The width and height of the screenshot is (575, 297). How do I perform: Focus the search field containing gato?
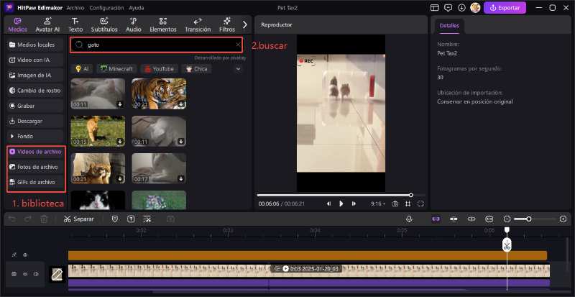(156, 45)
